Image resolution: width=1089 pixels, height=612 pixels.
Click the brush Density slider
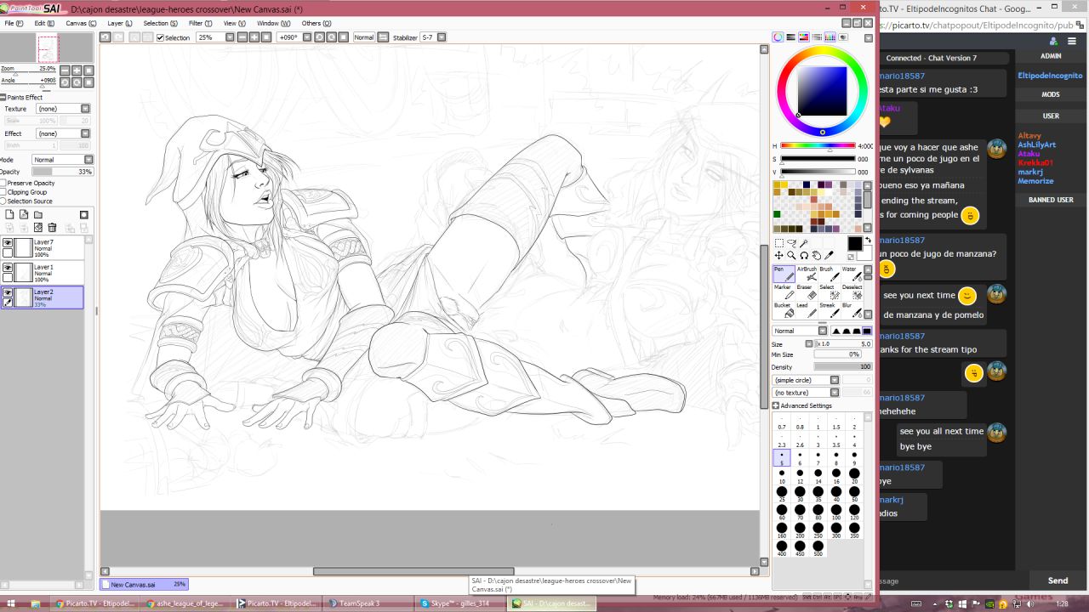pyautogui.click(x=843, y=367)
